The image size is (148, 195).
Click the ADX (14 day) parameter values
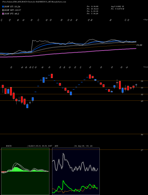(83, 146)
